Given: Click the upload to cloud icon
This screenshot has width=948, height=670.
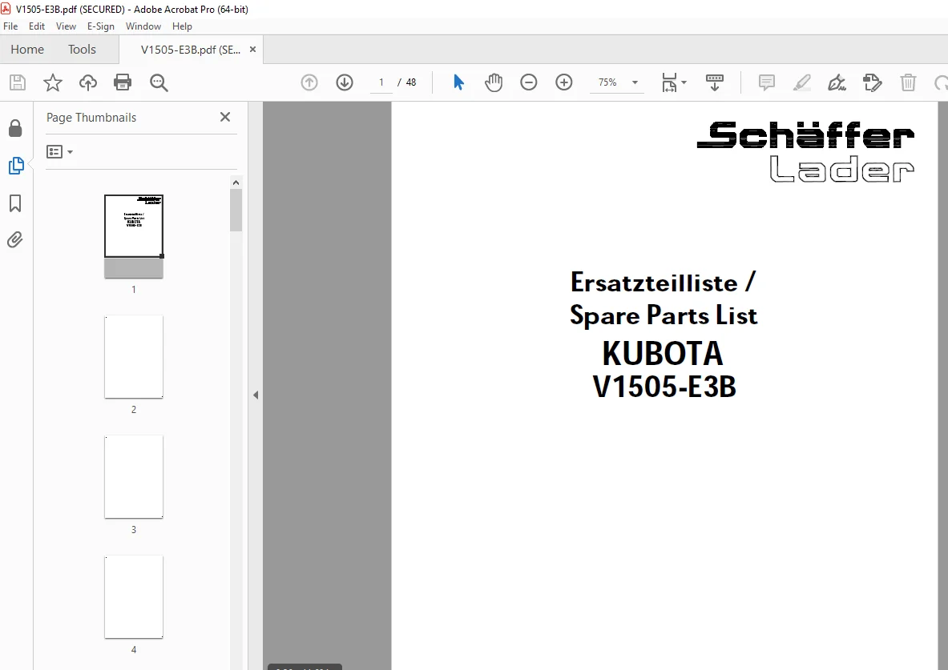Looking at the screenshot, I should coord(88,82).
